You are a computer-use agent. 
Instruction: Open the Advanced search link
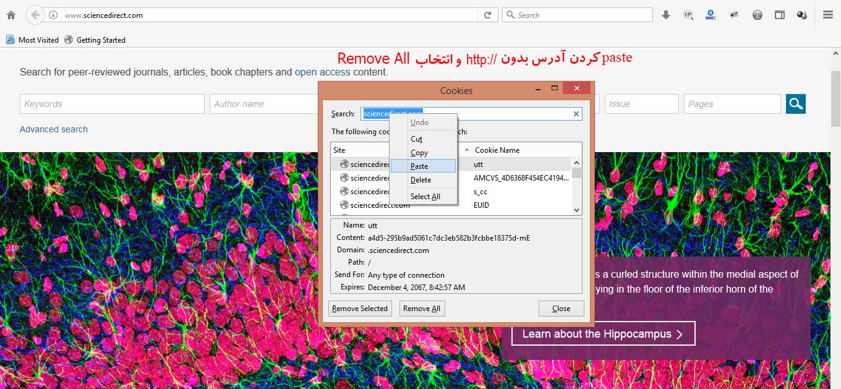click(x=54, y=129)
